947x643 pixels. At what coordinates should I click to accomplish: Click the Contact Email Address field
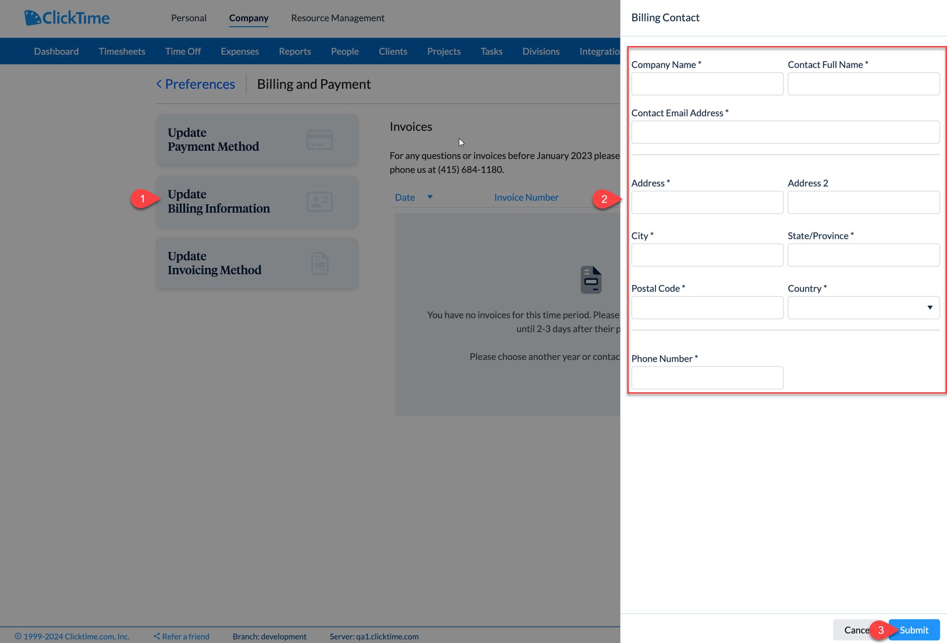(x=785, y=132)
